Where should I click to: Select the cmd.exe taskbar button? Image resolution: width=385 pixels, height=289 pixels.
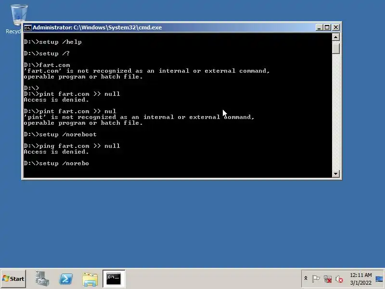click(x=114, y=279)
